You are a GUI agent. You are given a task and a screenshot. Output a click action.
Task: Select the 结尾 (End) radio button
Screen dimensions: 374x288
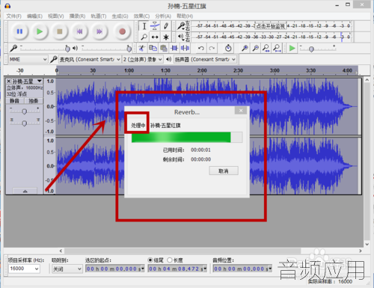click(150, 260)
